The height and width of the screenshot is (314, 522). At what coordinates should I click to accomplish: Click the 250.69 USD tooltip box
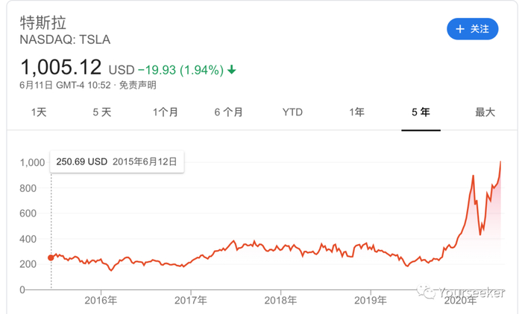117,161
